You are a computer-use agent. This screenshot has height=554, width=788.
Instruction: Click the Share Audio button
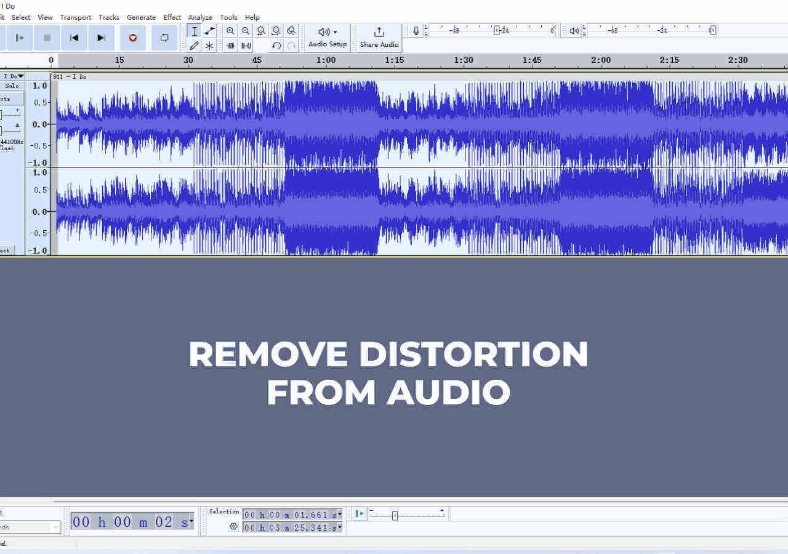379,38
